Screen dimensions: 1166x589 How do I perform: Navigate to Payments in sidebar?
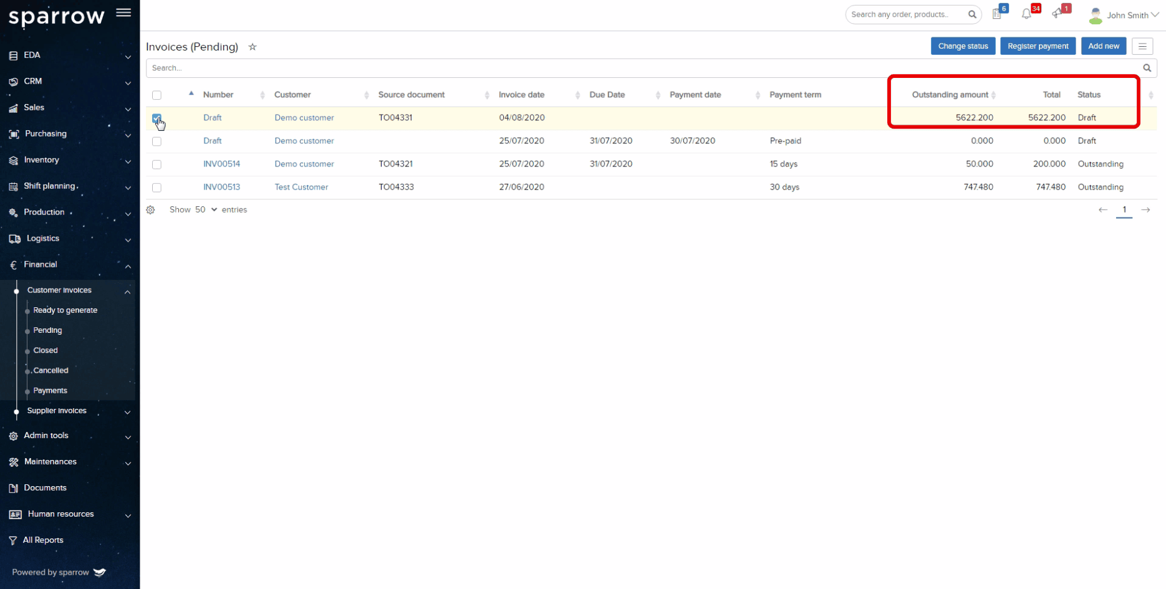click(50, 391)
